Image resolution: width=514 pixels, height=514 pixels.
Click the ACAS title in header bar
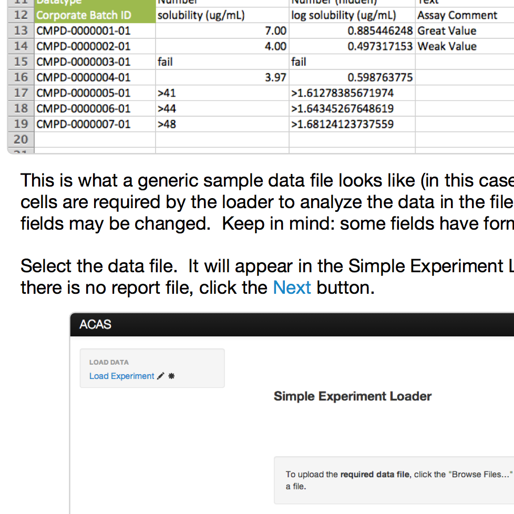[96, 324]
